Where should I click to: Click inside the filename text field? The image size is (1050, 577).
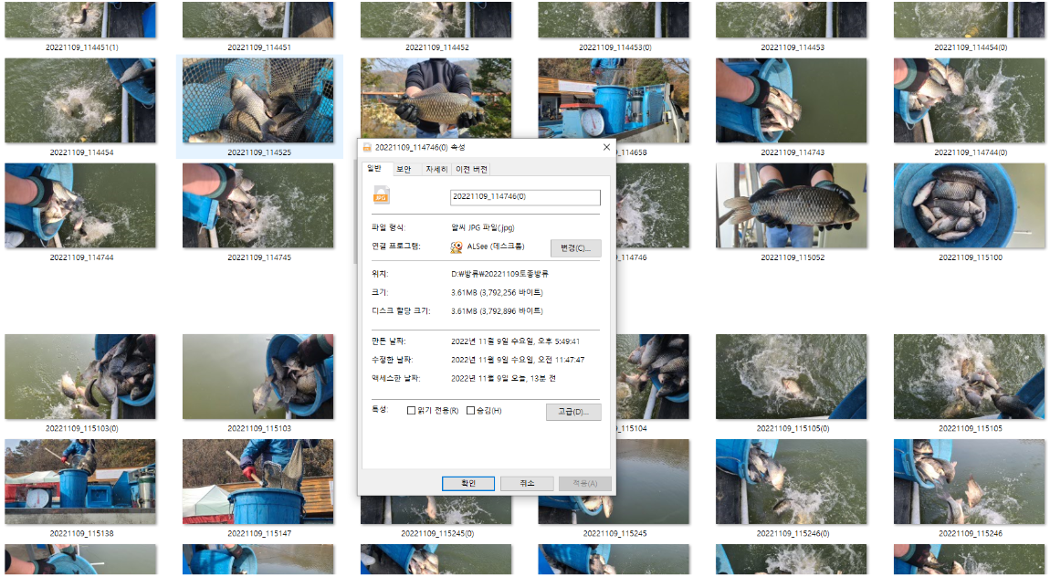tap(525, 197)
